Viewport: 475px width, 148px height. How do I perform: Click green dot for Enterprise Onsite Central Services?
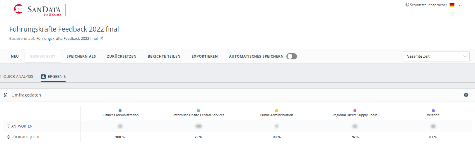(x=198, y=111)
